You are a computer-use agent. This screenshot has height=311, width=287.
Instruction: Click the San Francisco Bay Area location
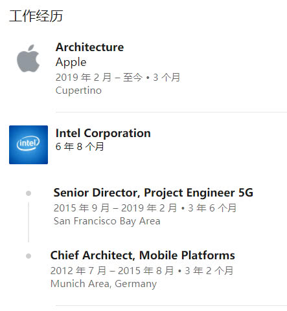pyautogui.click(x=107, y=221)
